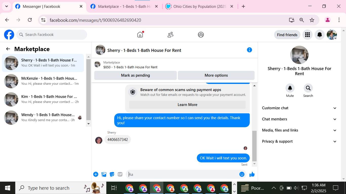Focus the Search Facebook field
This screenshot has width=346, height=194.
click(x=52, y=35)
